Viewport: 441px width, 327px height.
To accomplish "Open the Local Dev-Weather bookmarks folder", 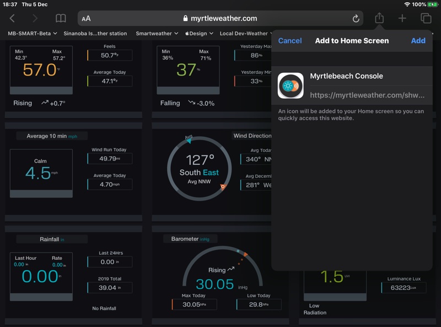I will pos(245,33).
